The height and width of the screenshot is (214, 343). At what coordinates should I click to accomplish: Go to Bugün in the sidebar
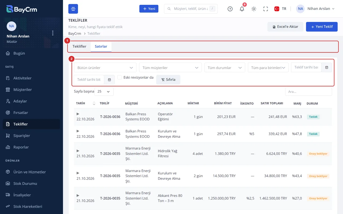[x=31, y=53]
